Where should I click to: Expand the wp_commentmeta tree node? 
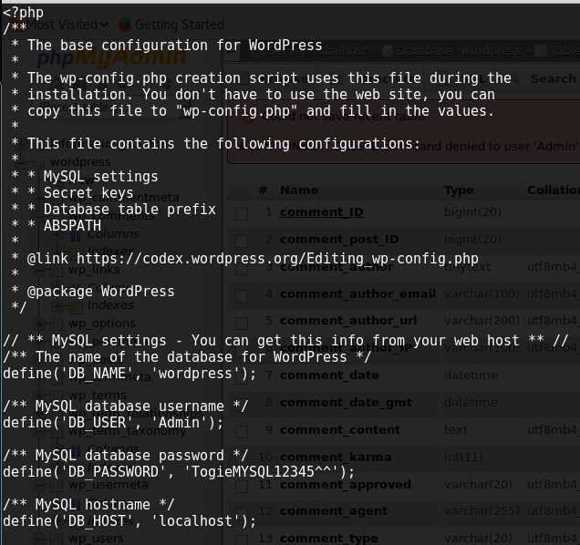[x=39, y=198]
